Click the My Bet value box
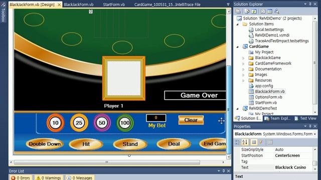This screenshot has width=321, height=180. (156, 118)
